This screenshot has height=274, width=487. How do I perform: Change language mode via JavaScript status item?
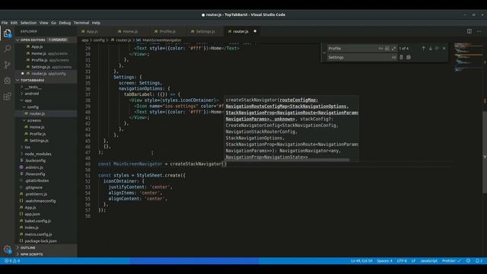(x=428, y=260)
